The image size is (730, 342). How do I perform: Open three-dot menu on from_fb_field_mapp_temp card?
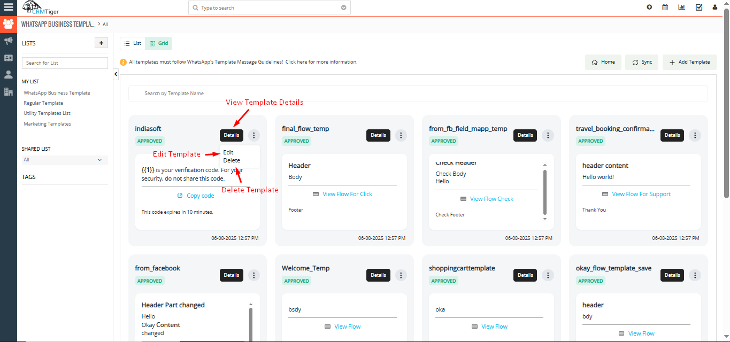tap(548, 135)
